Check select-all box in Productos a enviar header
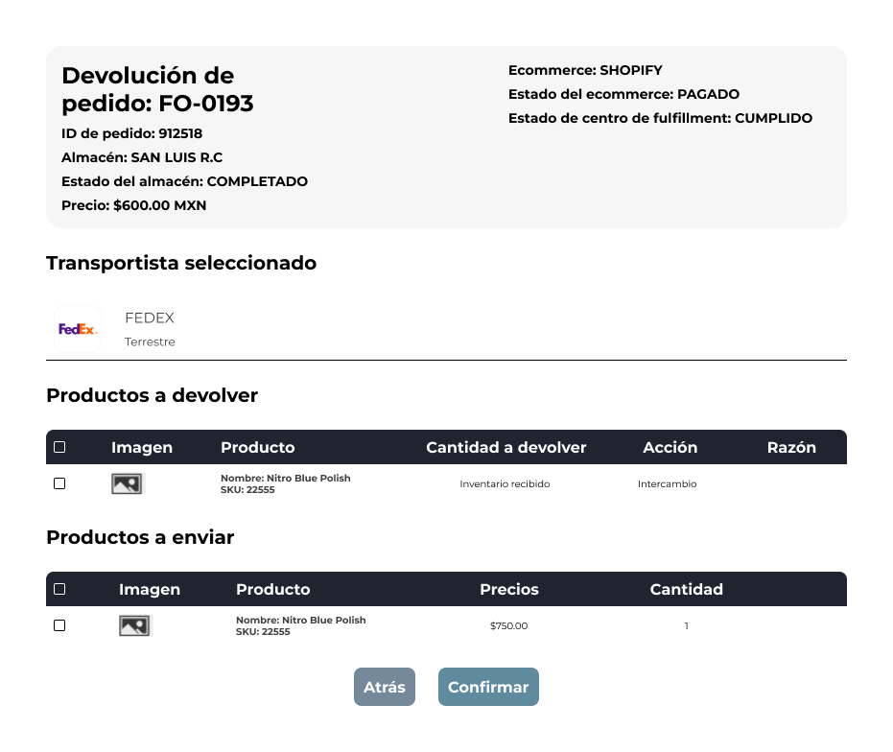The width and height of the screenshot is (893, 752). [x=59, y=589]
